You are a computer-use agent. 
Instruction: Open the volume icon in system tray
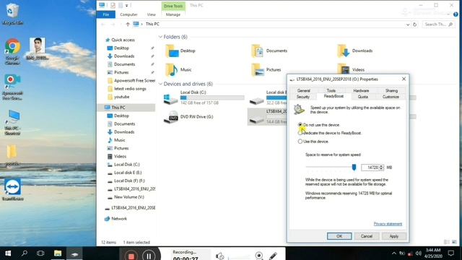(419, 253)
